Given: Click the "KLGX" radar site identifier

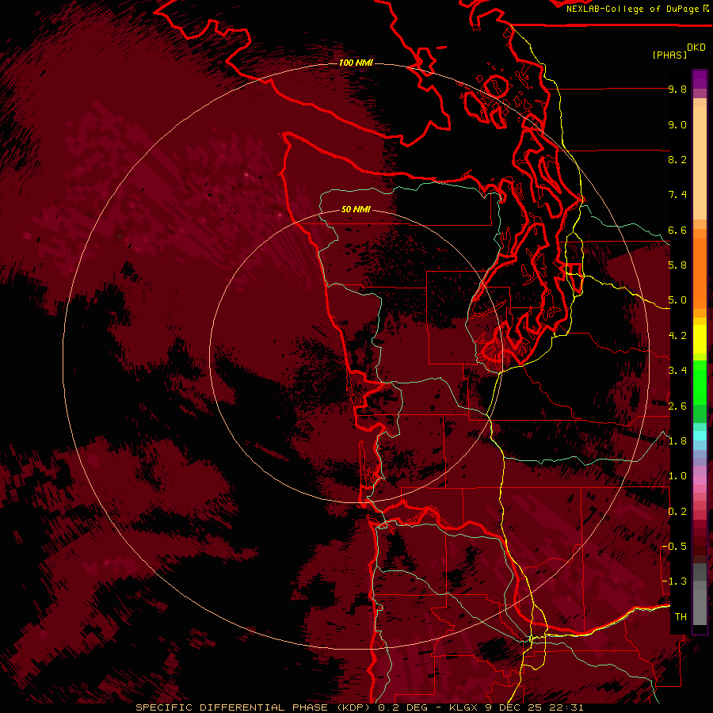Looking at the screenshot, I should point(463,707).
